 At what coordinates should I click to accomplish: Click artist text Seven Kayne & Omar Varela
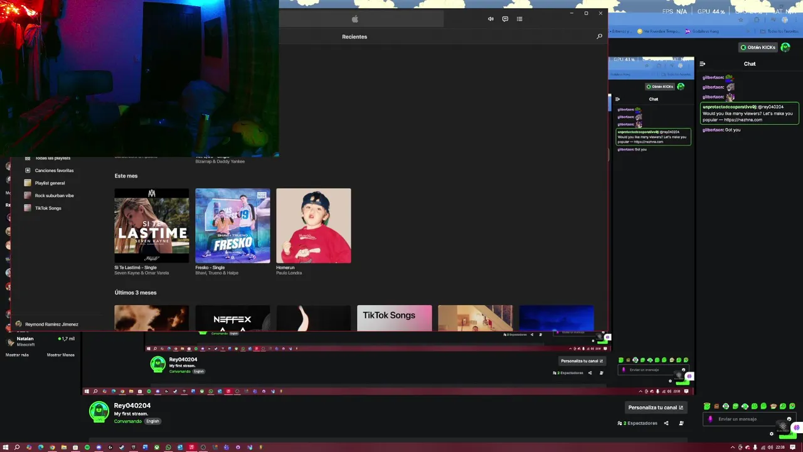point(142,273)
